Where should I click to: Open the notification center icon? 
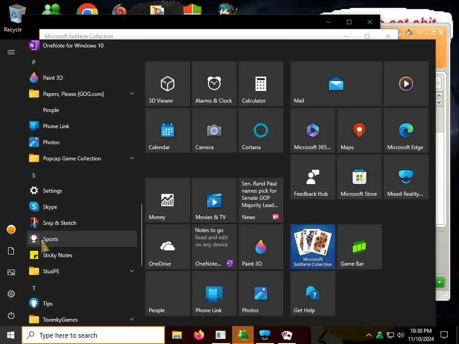click(x=444, y=335)
